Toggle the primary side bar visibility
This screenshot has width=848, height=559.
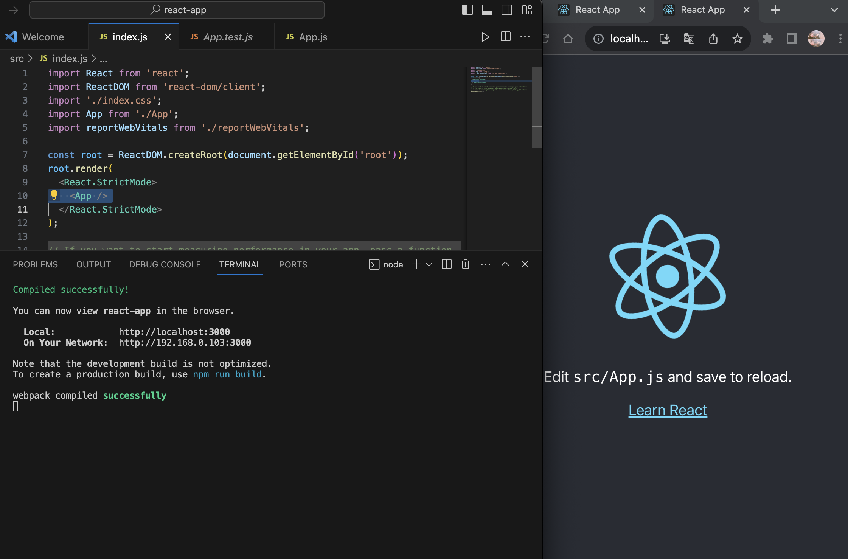(467, 10)
